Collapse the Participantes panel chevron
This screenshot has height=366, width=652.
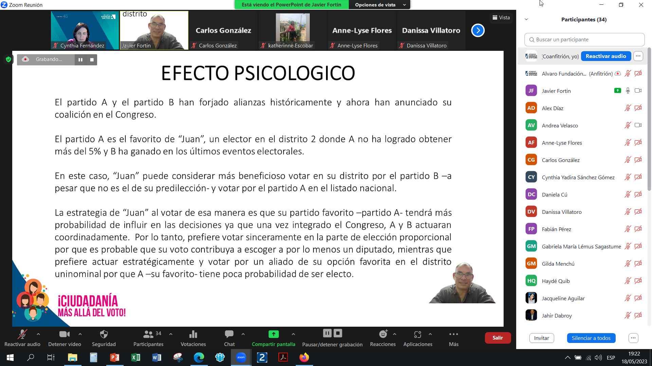(x=526, y=19)
